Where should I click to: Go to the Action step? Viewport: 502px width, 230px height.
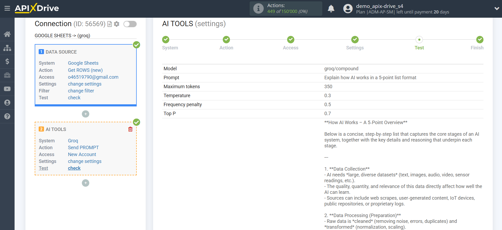point(226,40)
